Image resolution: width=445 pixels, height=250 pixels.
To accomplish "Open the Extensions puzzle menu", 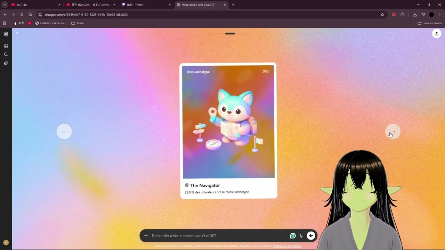I will 403,15.
